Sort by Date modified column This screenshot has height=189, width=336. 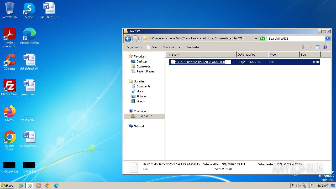click(252, 55)
